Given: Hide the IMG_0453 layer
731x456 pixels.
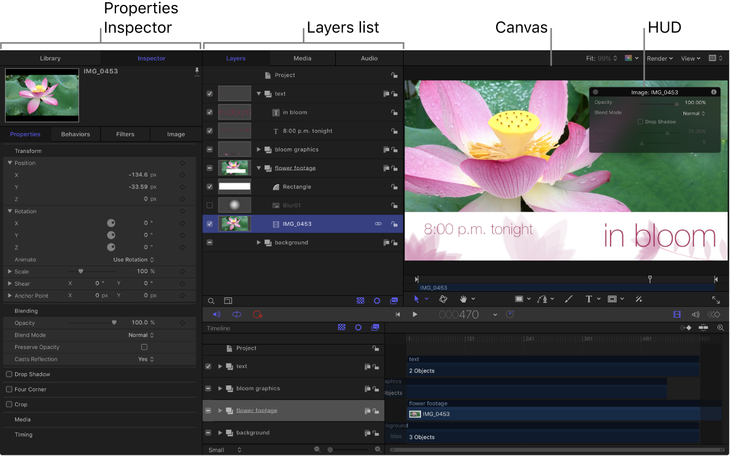Looking at the screenshot, I should [210, 224].
